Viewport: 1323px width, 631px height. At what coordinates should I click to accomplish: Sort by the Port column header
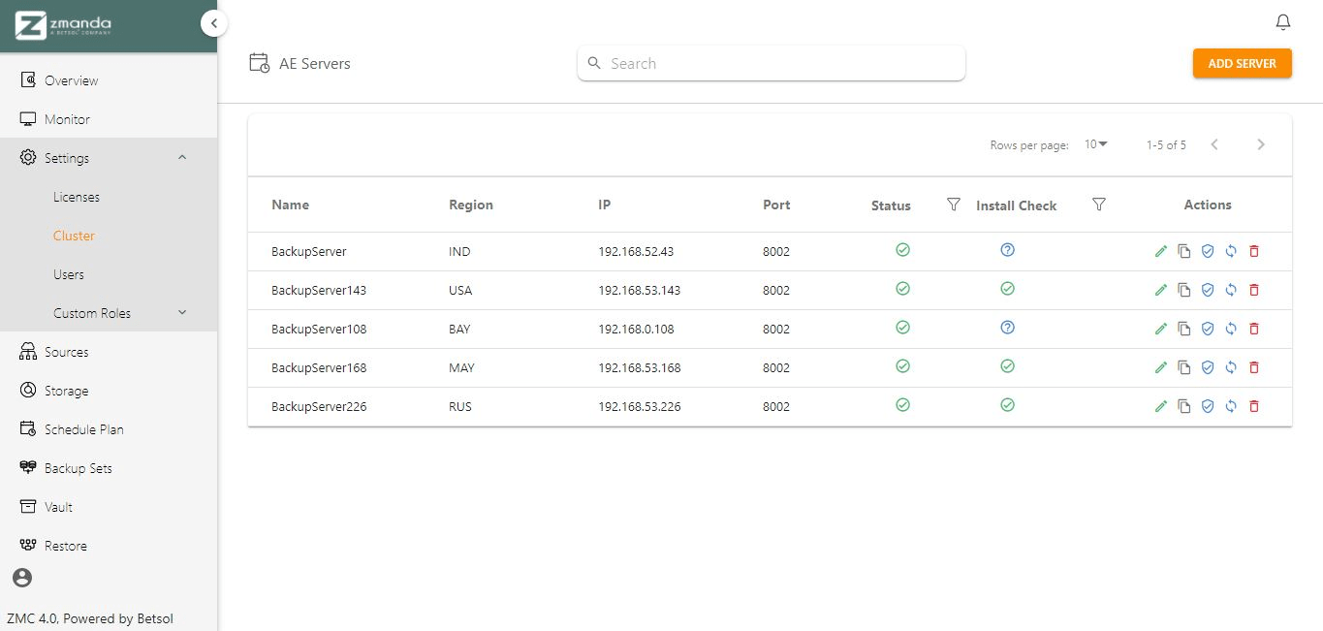(776, 205)
